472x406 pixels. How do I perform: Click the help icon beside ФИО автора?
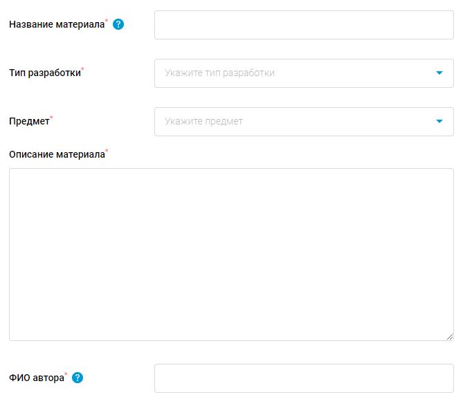tap(78, 378)
